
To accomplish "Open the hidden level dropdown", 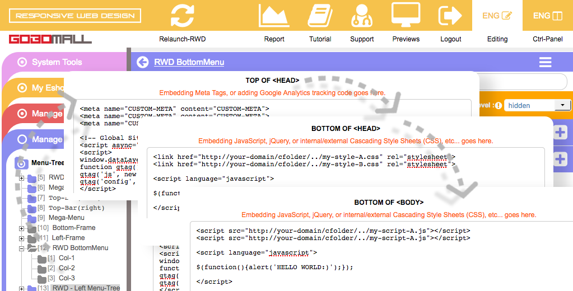I will (x=538, y=106).
